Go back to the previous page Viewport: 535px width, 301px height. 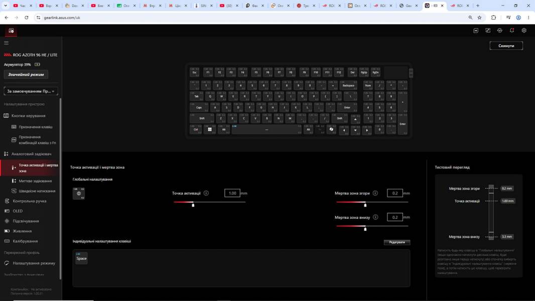click(x=7, y=18)
